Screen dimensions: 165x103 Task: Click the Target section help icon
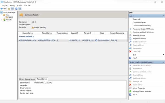tap(130, 95)
